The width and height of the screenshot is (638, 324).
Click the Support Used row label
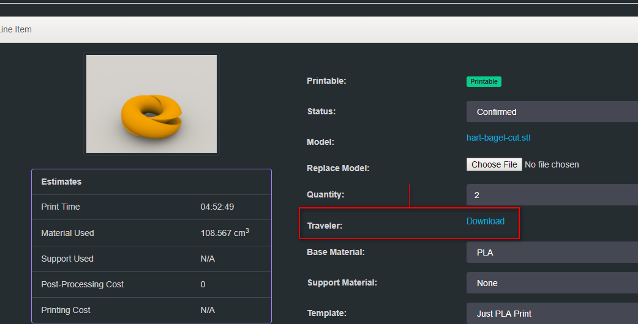(x=67, y=259)
